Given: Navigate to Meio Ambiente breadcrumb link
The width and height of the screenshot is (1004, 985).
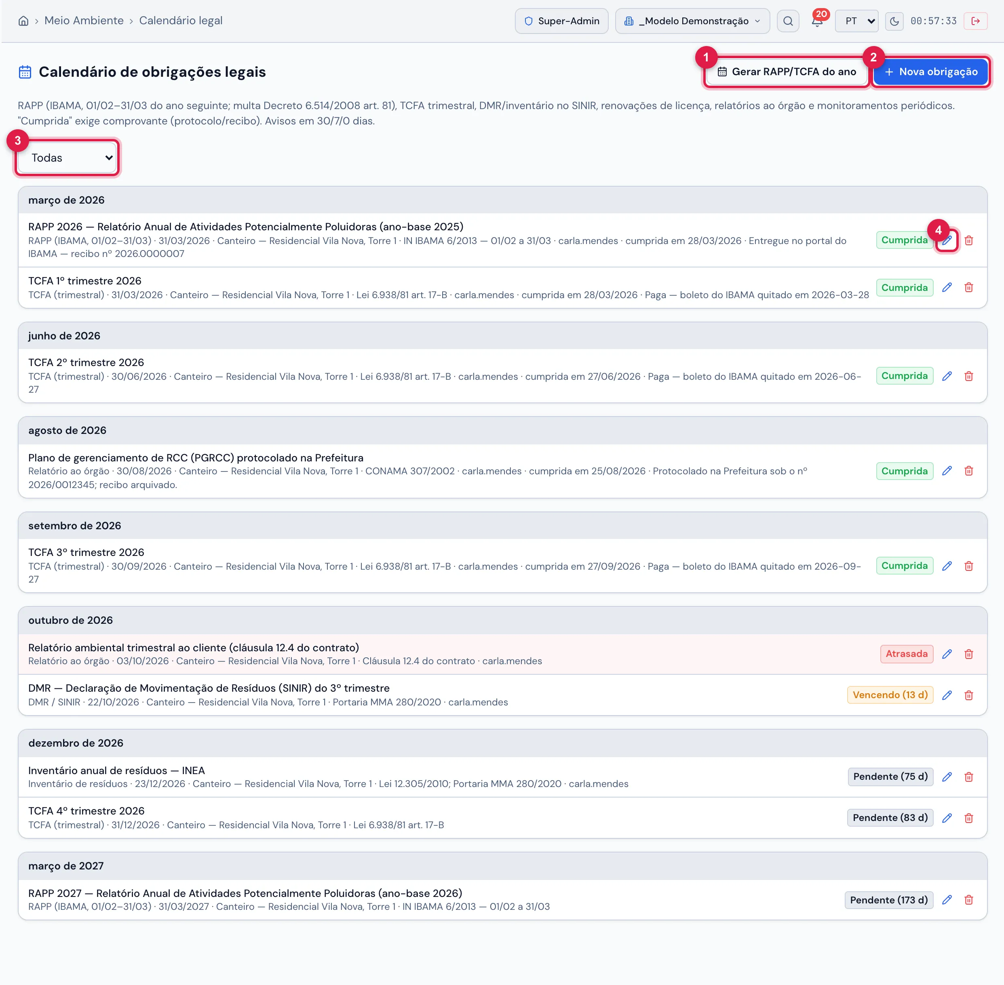Looking at the screenshot, I should click(x=84, y=21).
